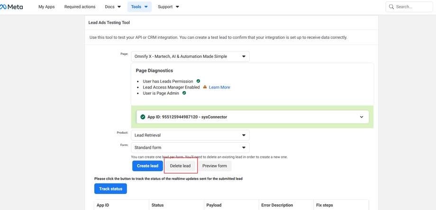This screenshot has width=436, height=210.
Task: Click the green check icon beside App ID
Action: [x=143, y=117]
